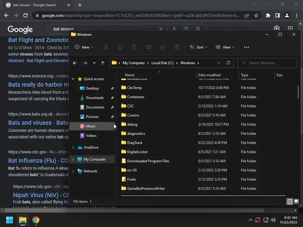Image resolution: width=303 pixels, height=227 pixels.
Task: Show hidden system tray icons
Action: click(x=250, y=220)
